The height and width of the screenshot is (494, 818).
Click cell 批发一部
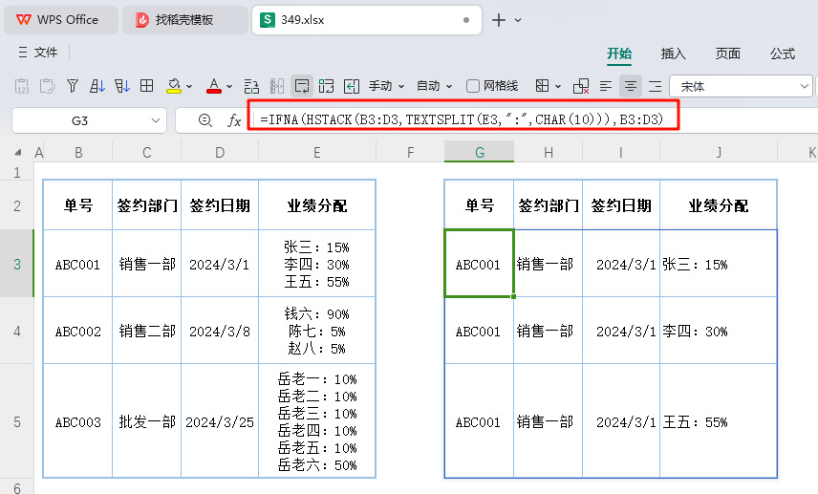[147, 421]
